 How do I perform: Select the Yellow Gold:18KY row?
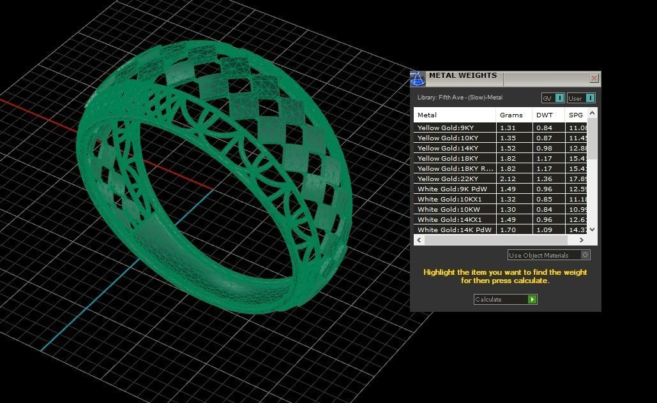coord(501,158)
